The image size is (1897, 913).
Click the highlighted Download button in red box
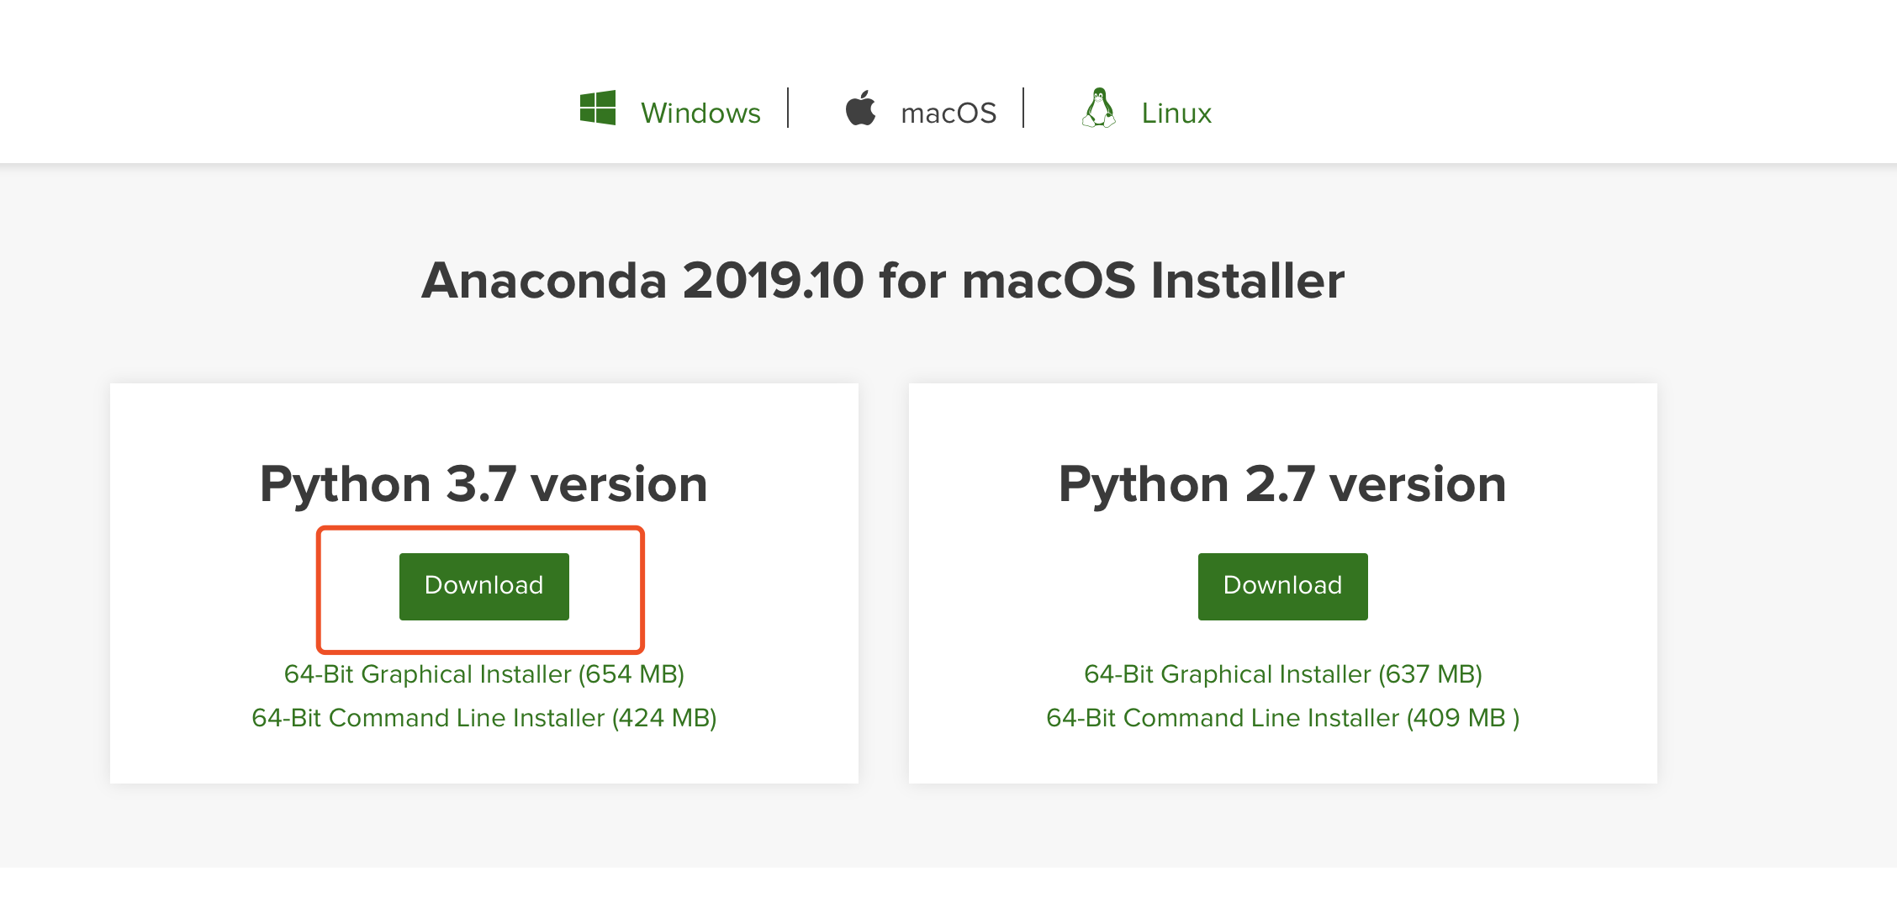[x=483, y=586]
